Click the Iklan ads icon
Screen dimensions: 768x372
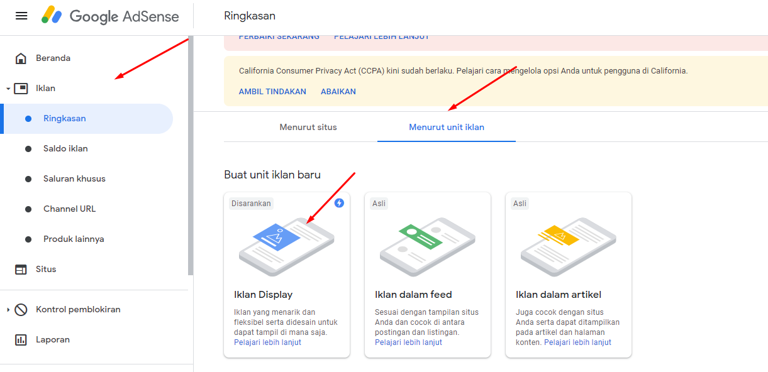click(21, 89)
